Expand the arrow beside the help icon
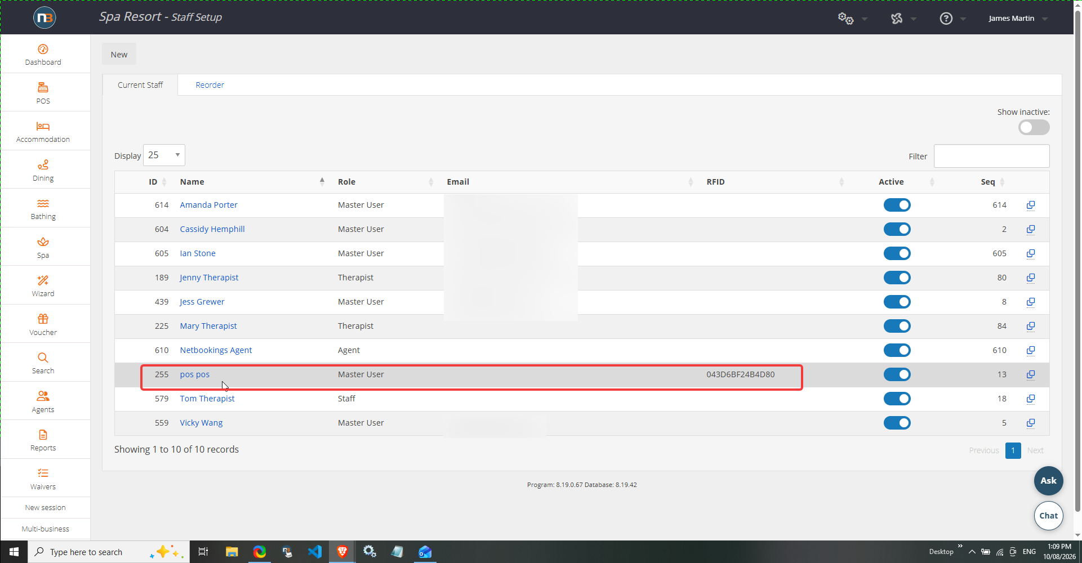This screenshot has height=563, width=1082. click(963, 19)
